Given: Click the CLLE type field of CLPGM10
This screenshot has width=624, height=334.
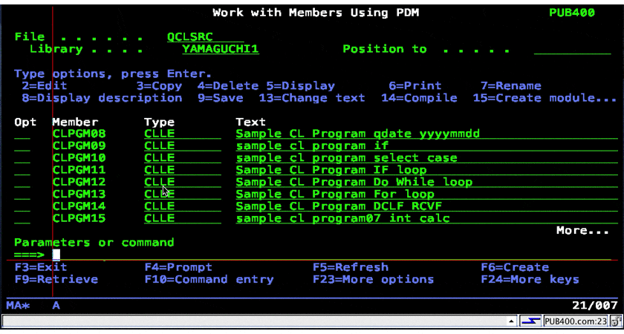Looking at the screenshot, I should click(183, 158).
